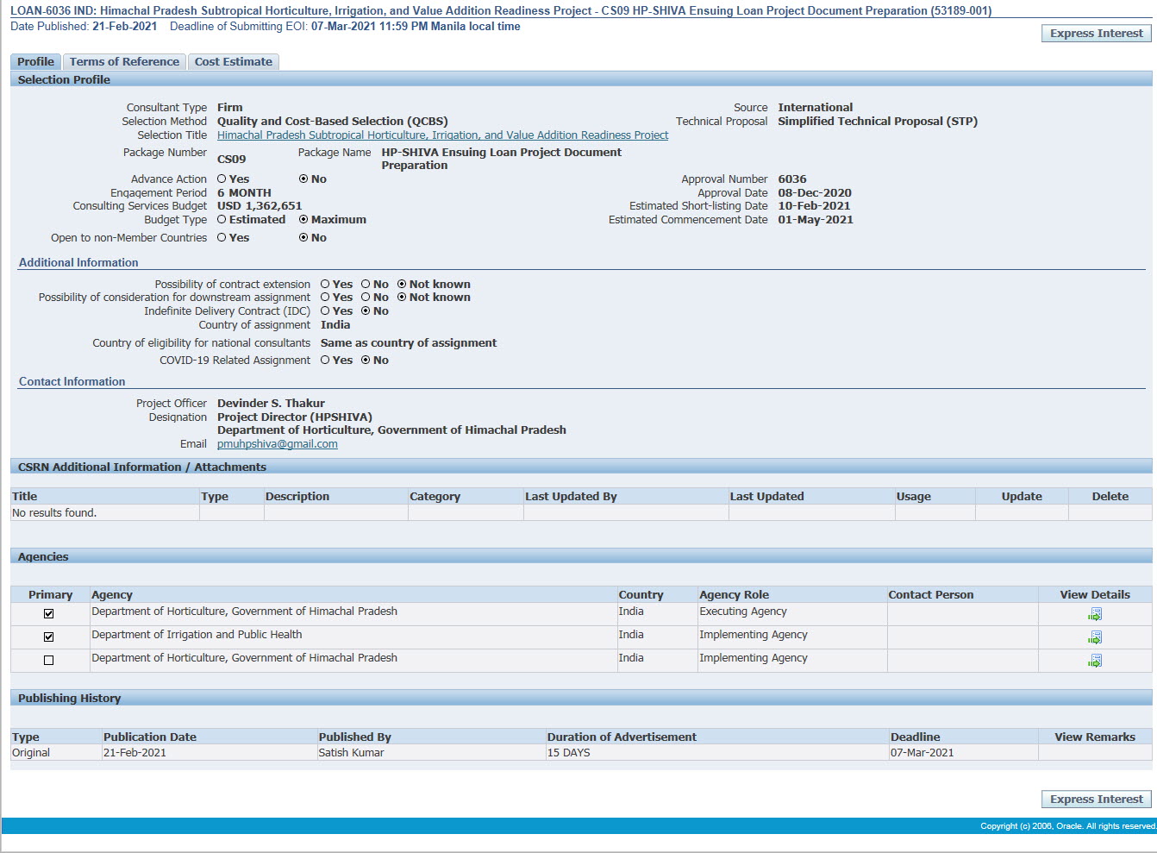Image resolution: width=1157 pixels, height=853 pixels.
Task: Click the View Remarks column header
Action: coord(1095,737)
